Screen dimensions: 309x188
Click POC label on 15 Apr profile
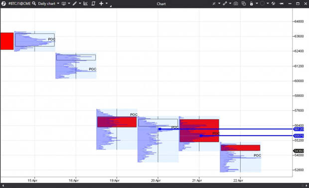click(x=52, y=39)
